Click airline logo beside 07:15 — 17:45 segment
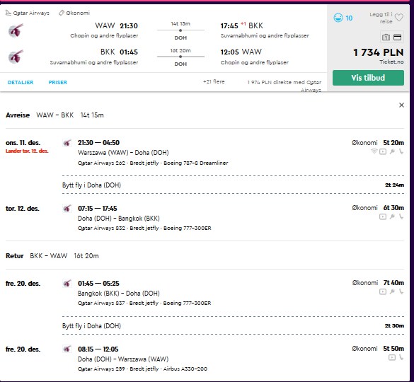The height and width of the screenshot is (382, 414). 67,208
